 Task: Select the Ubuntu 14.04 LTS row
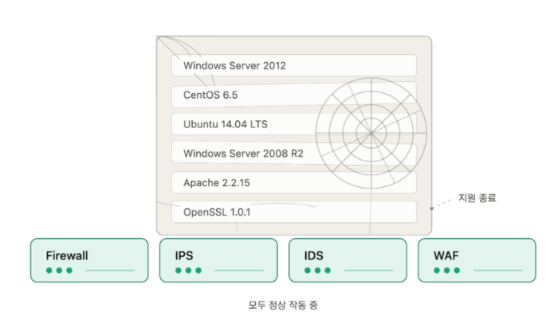[x=294, y=124]
